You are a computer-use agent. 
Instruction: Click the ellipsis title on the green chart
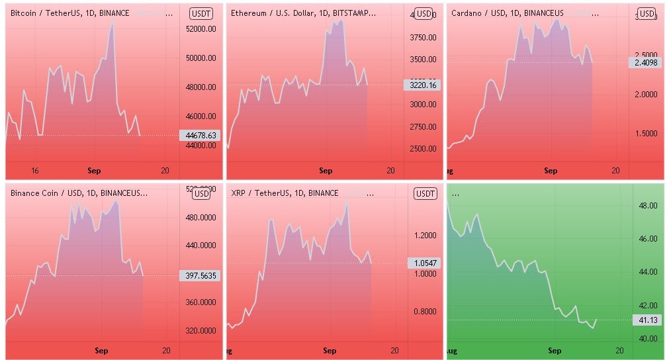(x=455, y=193)
